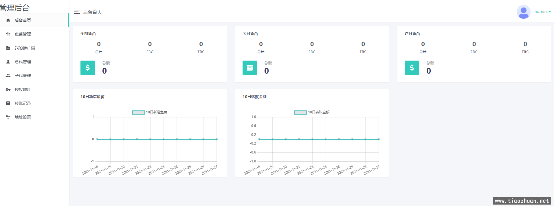Go to 地址设置 menu item
The height and width of the screenshot is (206, 554).
pyautogui.click(x=34, y=117)
